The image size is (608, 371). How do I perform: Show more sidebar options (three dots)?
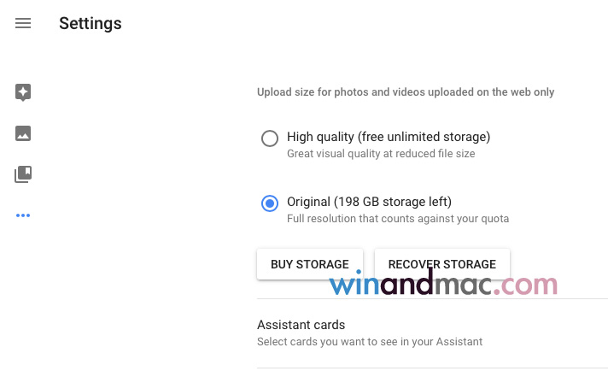(23, 215)
